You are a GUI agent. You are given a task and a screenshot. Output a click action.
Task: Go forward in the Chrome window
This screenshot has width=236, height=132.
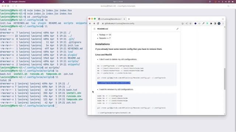tap(94, 23)
